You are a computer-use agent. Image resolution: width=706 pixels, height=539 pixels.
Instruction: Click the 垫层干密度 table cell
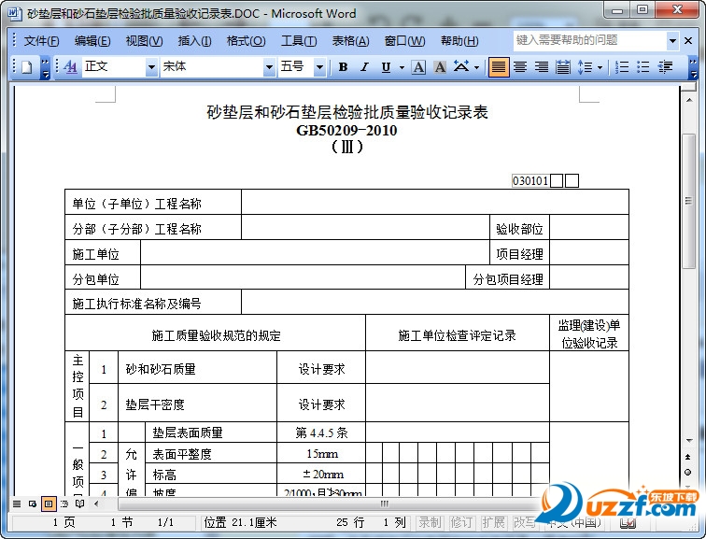click(197, 404)
